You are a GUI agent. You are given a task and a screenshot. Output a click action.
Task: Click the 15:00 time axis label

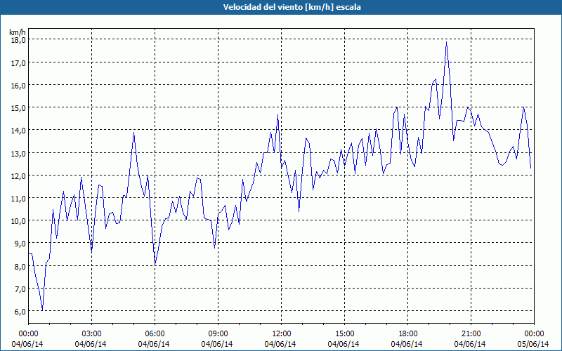344,334
